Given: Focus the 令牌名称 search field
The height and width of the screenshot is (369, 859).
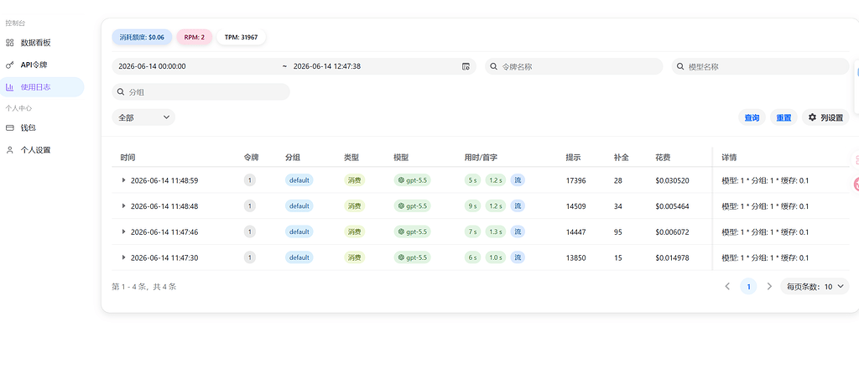Looking at the screenshot, I should [x=574, y=67].
